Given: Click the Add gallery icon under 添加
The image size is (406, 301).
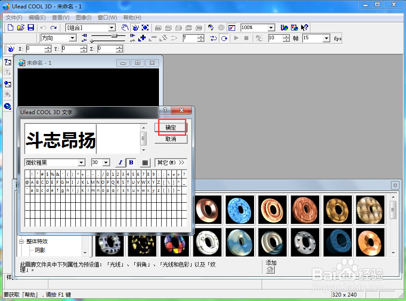Looking at the screenshot, I should point(270,270).
